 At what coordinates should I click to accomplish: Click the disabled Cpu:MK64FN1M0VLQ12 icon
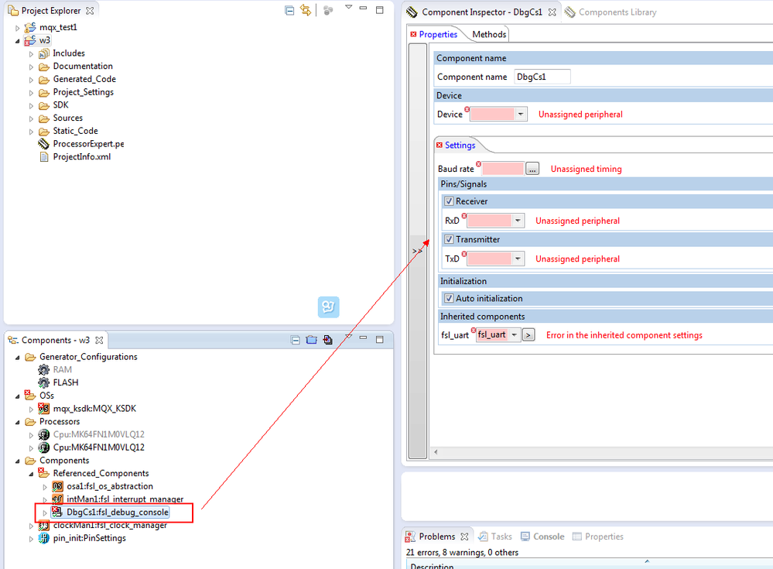(44, 434)
